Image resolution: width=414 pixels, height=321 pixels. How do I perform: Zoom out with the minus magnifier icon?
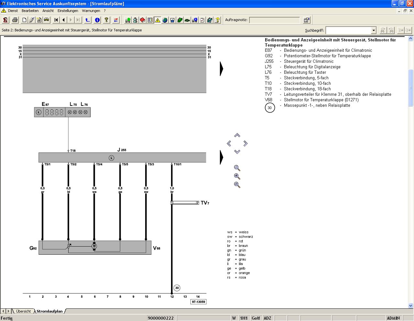(237, 185)
